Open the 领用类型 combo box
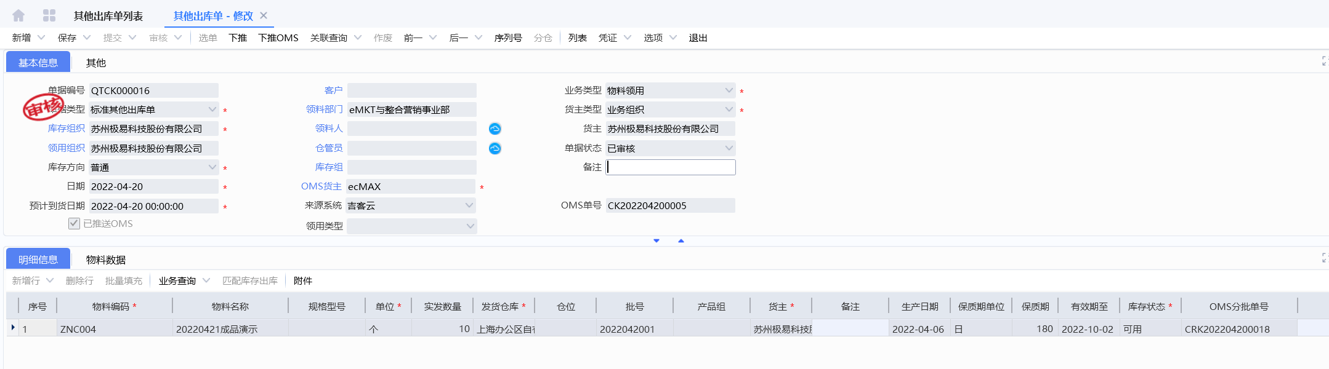The height and width of the screenshot is (369, 1329). 411,226
